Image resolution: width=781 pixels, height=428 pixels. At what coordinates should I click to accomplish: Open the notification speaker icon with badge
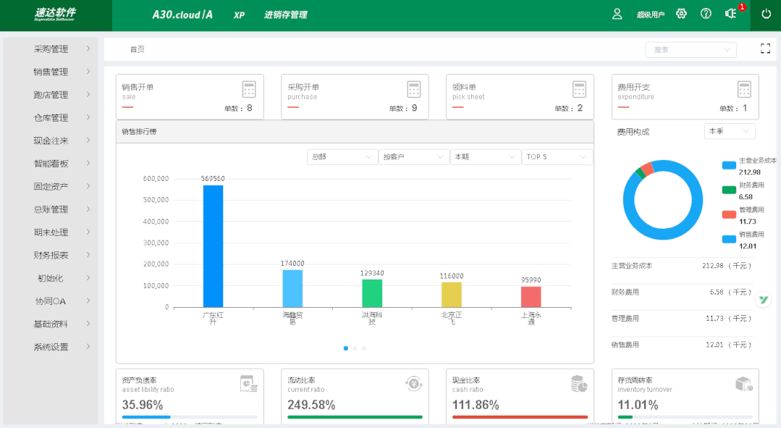730,14
